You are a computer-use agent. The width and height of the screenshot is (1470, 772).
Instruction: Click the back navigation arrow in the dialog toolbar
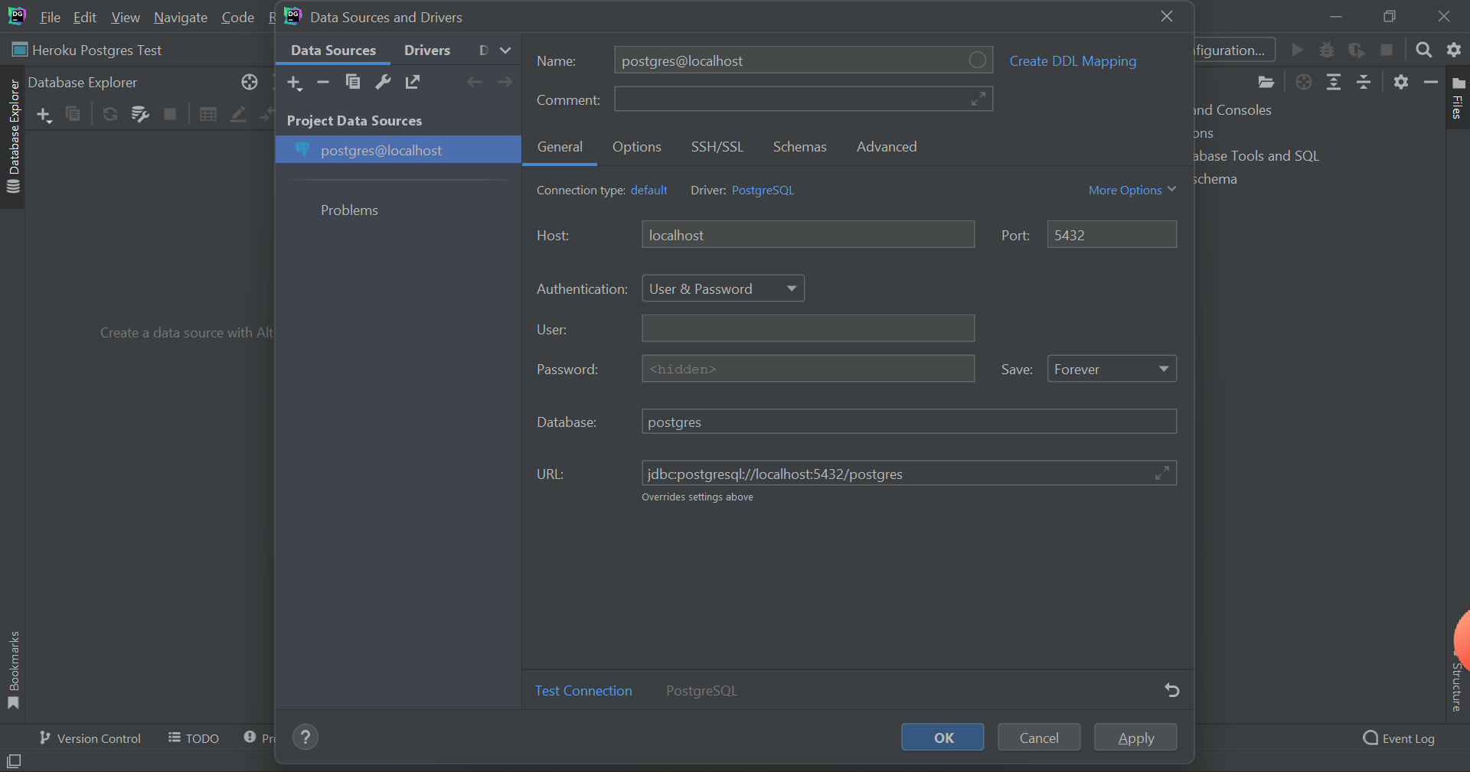tap(474, 83)
